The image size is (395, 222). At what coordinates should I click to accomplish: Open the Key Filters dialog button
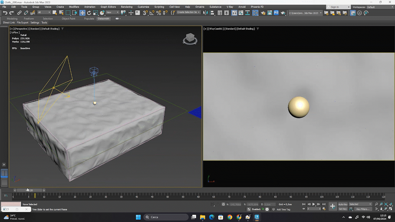click(x=363, y=209)
